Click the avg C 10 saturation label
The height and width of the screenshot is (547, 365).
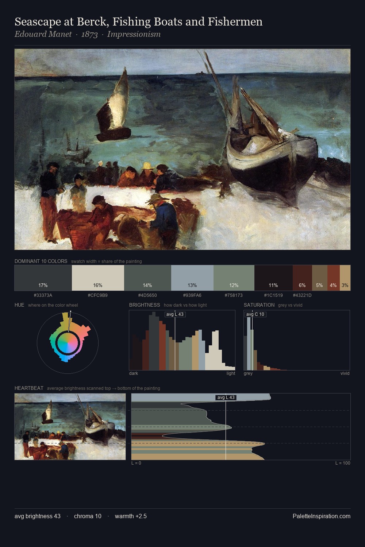coord(255,314)
